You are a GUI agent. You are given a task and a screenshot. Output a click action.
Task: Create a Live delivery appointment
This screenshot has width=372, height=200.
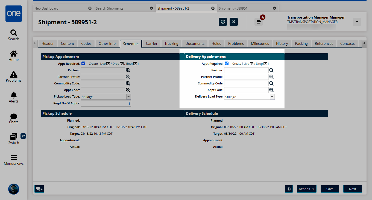click(249, 64)
